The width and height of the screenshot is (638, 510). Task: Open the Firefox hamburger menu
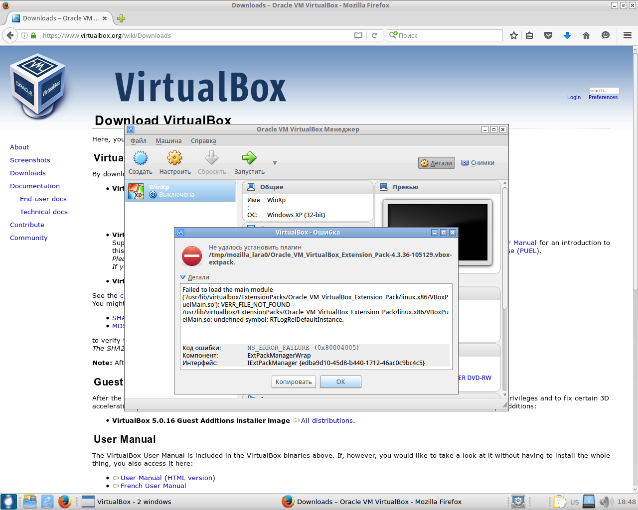point(628,35)
